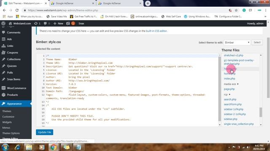Open index.php in Theme Files
This screenshot has height=151, width=270.
229,78
